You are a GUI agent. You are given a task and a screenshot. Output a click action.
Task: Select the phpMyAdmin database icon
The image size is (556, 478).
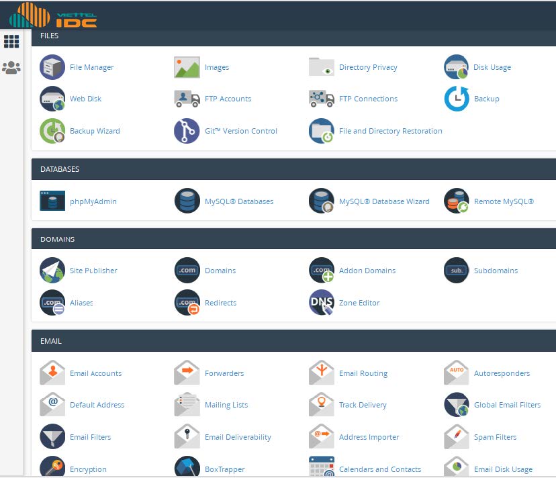coord(52,201)
